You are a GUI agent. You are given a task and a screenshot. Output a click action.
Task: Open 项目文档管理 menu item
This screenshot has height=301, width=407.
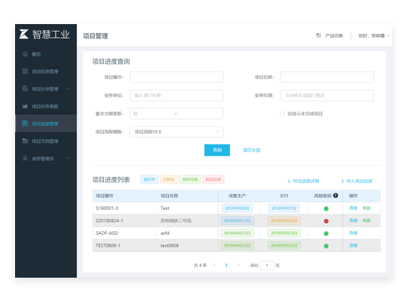point(46,141)
